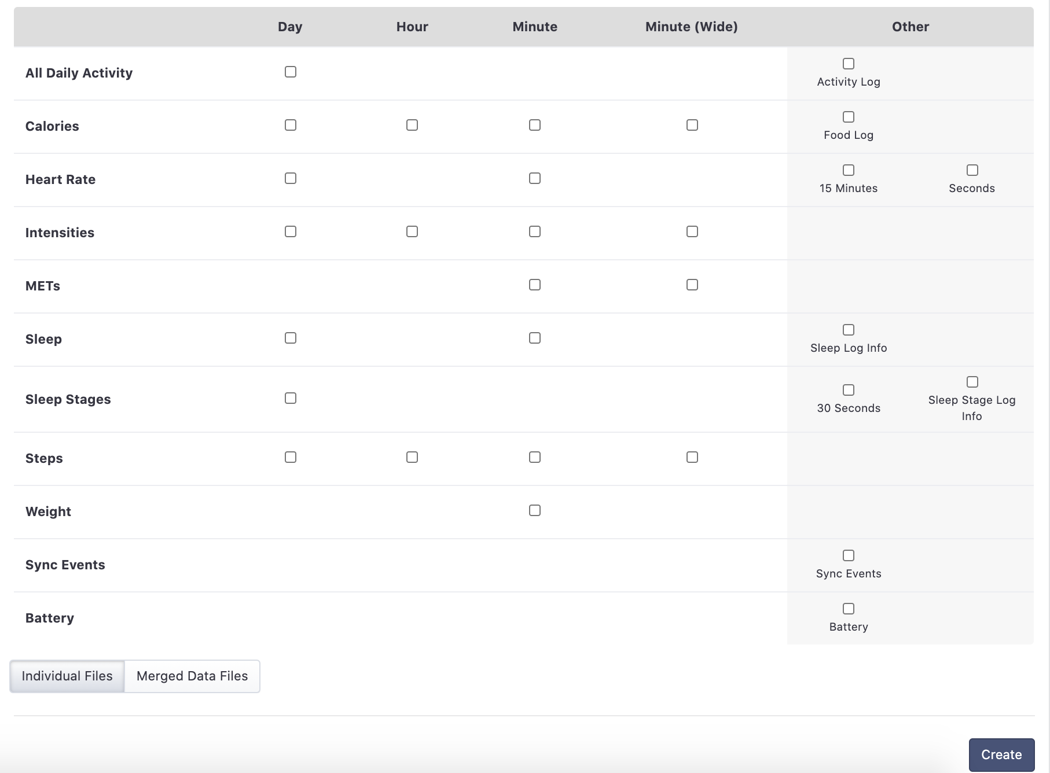1050x773 pixels.
Task: Select Heart Rate Minute checkbox
Action: [535, 178]
